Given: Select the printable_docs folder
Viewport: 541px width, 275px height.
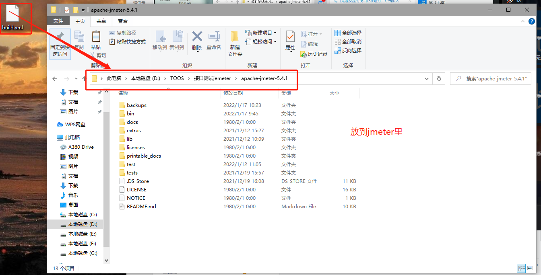Looking at the screenshot, I should click(144, 156).
